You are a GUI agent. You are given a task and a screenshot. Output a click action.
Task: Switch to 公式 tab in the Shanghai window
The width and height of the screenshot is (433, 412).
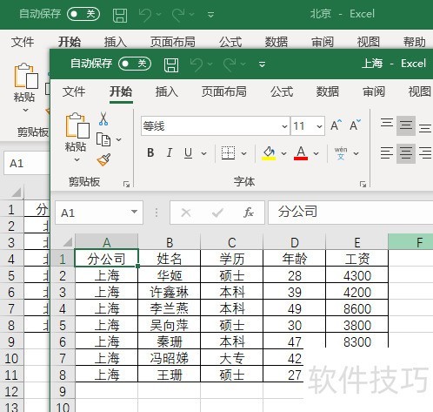click(282, 91)
